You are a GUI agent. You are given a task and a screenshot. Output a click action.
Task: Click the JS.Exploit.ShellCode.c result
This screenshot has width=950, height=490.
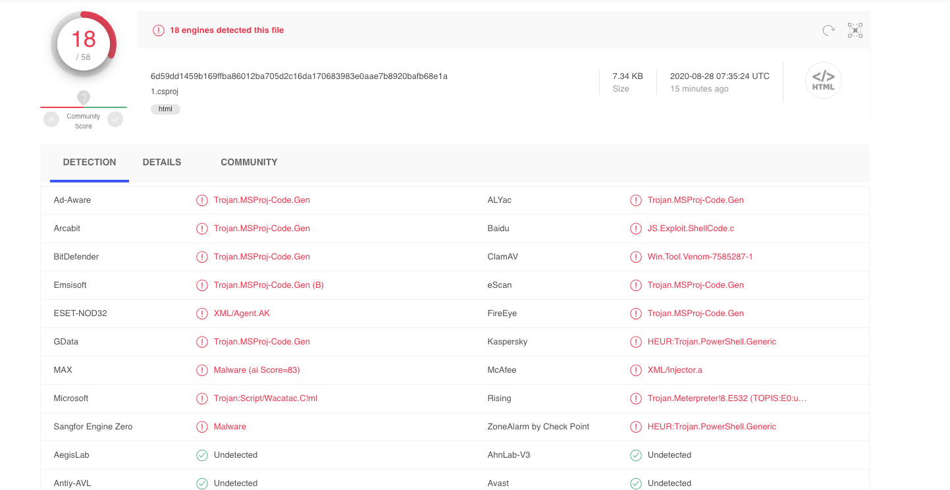(x=691, y=229)
